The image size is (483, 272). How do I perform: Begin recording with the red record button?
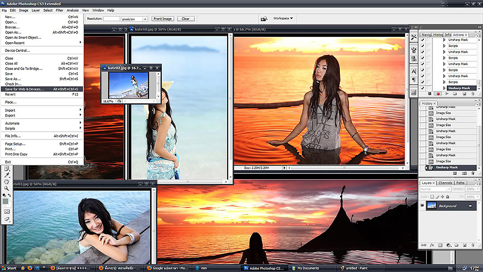pyautogui.click(x=438, y=94)
